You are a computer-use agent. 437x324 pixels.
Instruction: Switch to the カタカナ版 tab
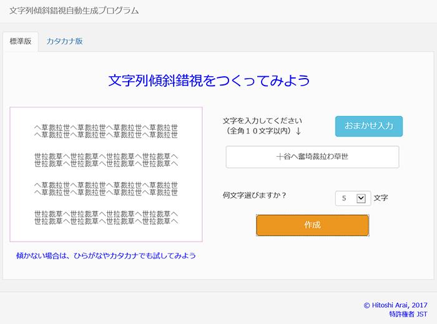point(64,41)
